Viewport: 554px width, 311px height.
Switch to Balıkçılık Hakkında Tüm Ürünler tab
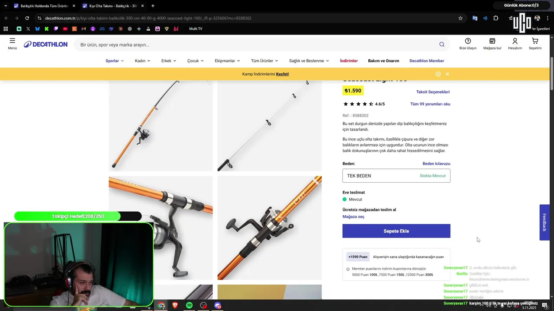click(44, 6)
